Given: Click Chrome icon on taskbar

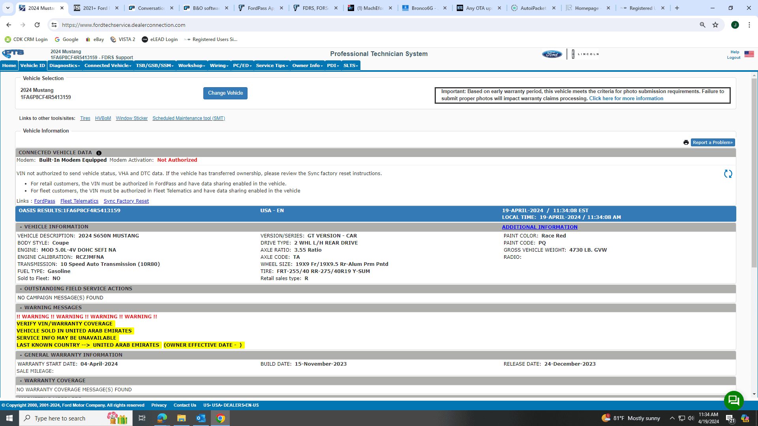Looking at the screenshot, I should tap(220, 418).
